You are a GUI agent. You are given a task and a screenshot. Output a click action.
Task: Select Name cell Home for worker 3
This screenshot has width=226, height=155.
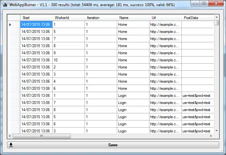point(133,74)
